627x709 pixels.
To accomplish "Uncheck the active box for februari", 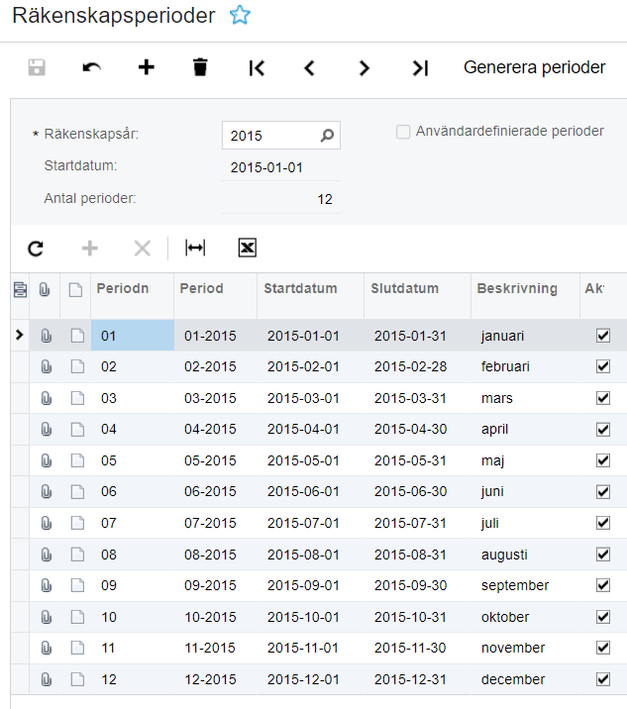I will [603, 366].
